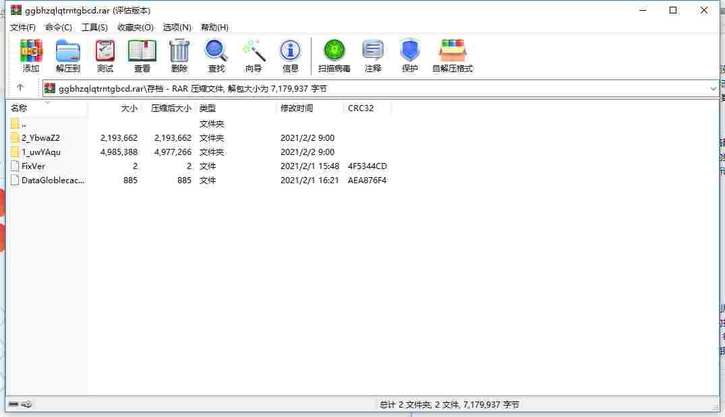Click the CRC value 4F5344CD

[x=367, y=166]
